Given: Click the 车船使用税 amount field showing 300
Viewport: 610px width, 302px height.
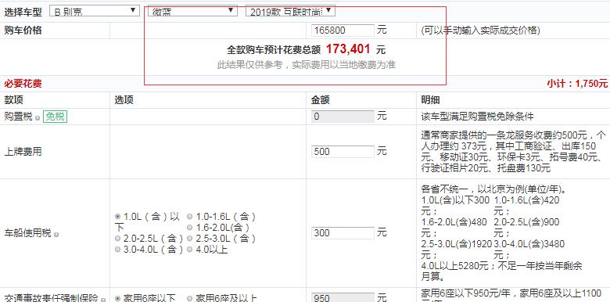Looking at the screenshot, I should 343,232.
